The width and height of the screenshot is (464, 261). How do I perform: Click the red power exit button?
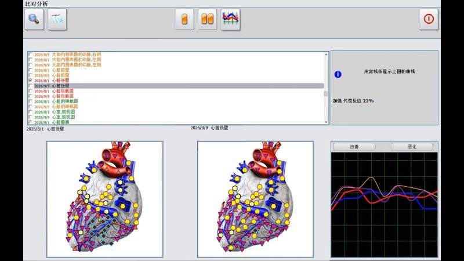(429, 19)
